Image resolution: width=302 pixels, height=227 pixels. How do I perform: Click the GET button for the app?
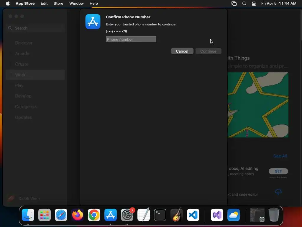click(x=278, y=171)
